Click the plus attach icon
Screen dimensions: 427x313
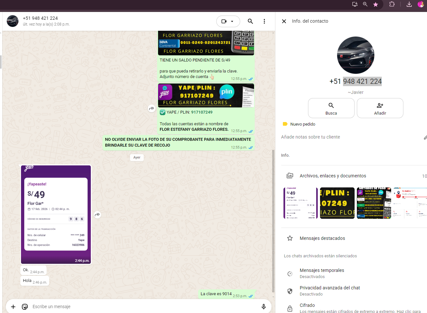[13, 307]
